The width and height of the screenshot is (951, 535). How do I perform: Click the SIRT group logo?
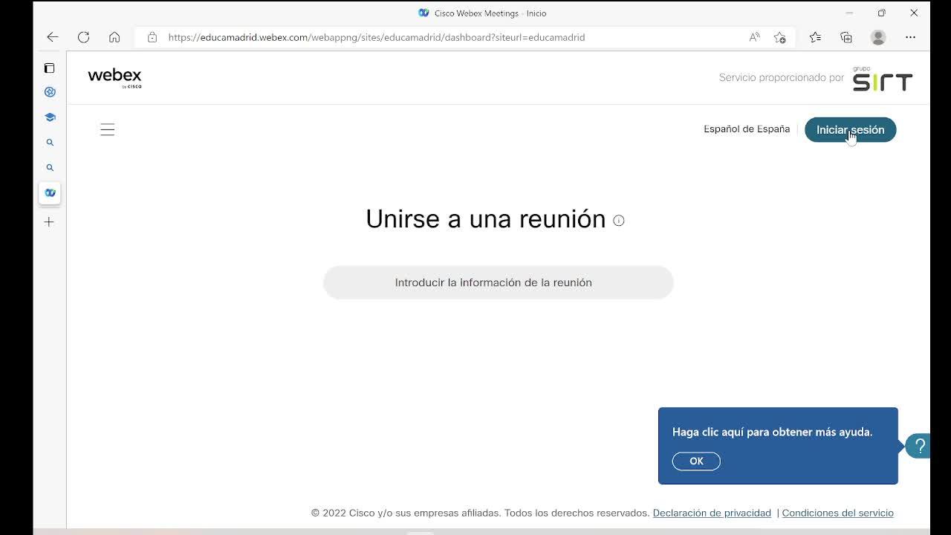883,79
